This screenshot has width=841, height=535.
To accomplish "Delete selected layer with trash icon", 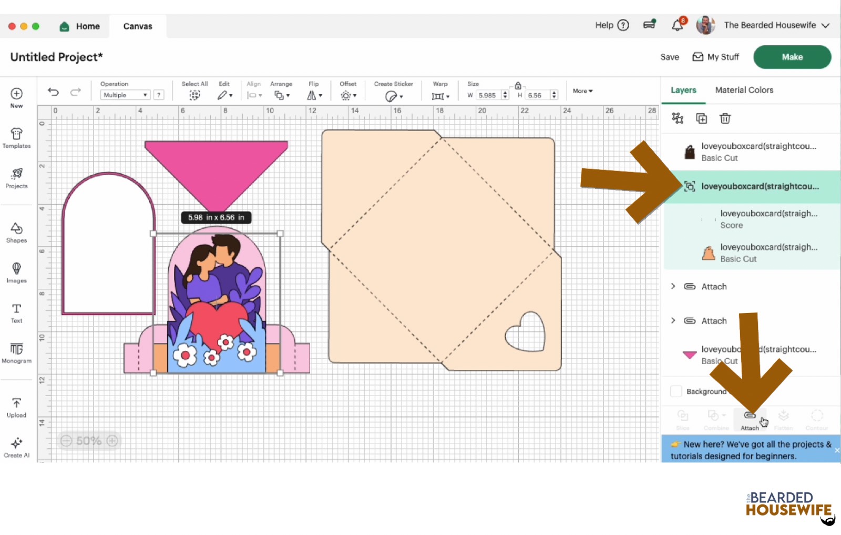I will coord(725,118).
